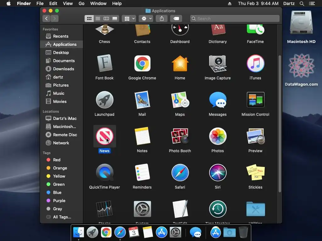Select Google Chrome in Applications folder
Image resolution: width=322 pixels, height=241 pixels.
coord(142,63)
